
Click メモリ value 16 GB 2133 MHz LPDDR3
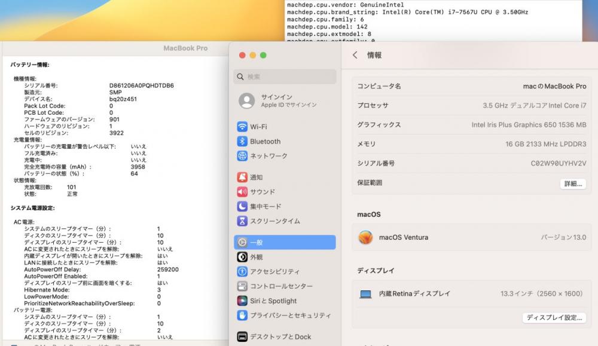click(546, 144)
